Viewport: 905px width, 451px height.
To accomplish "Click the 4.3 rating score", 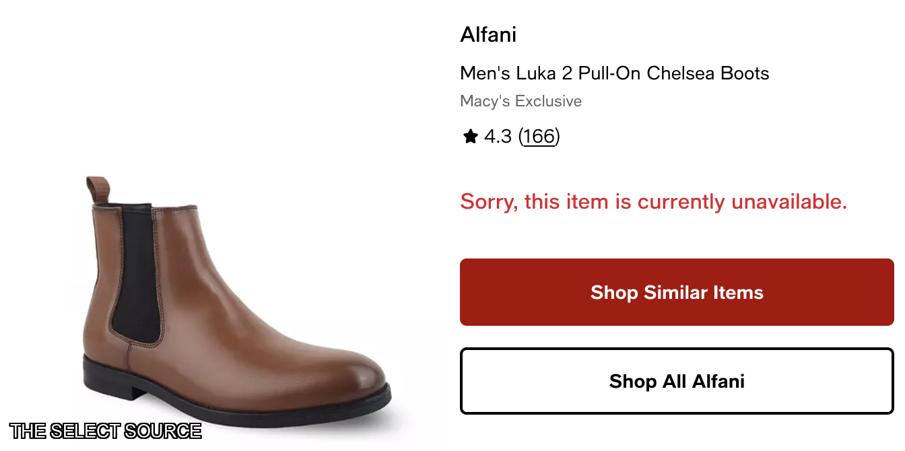I will (498, 137).
